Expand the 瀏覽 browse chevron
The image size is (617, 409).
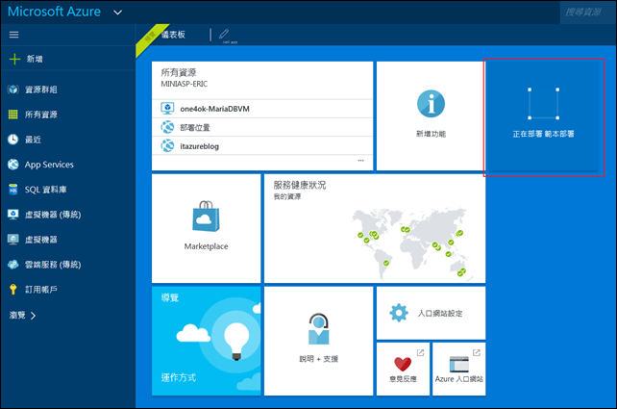tap(33, 316)
